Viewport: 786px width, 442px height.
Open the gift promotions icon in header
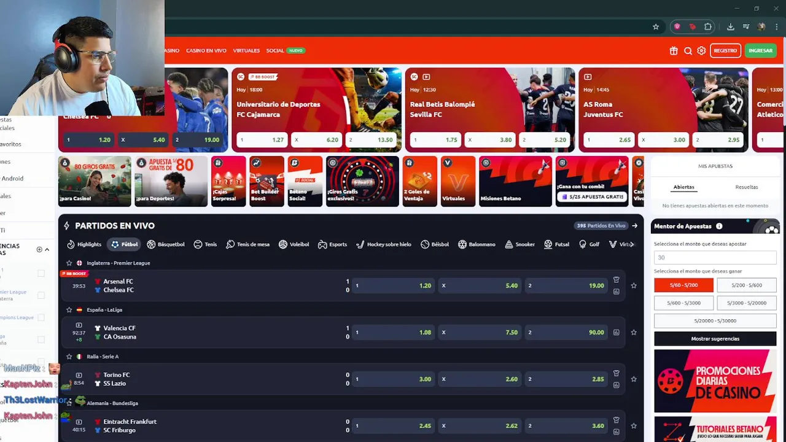click(x=674, y=51)
